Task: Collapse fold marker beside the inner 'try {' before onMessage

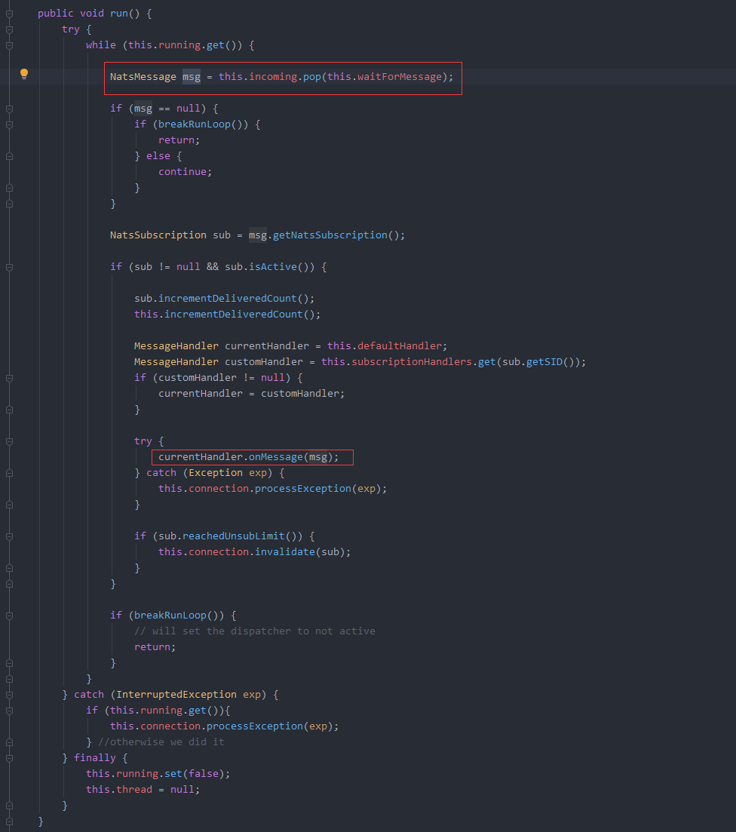Action: click(x=10, y=441)
